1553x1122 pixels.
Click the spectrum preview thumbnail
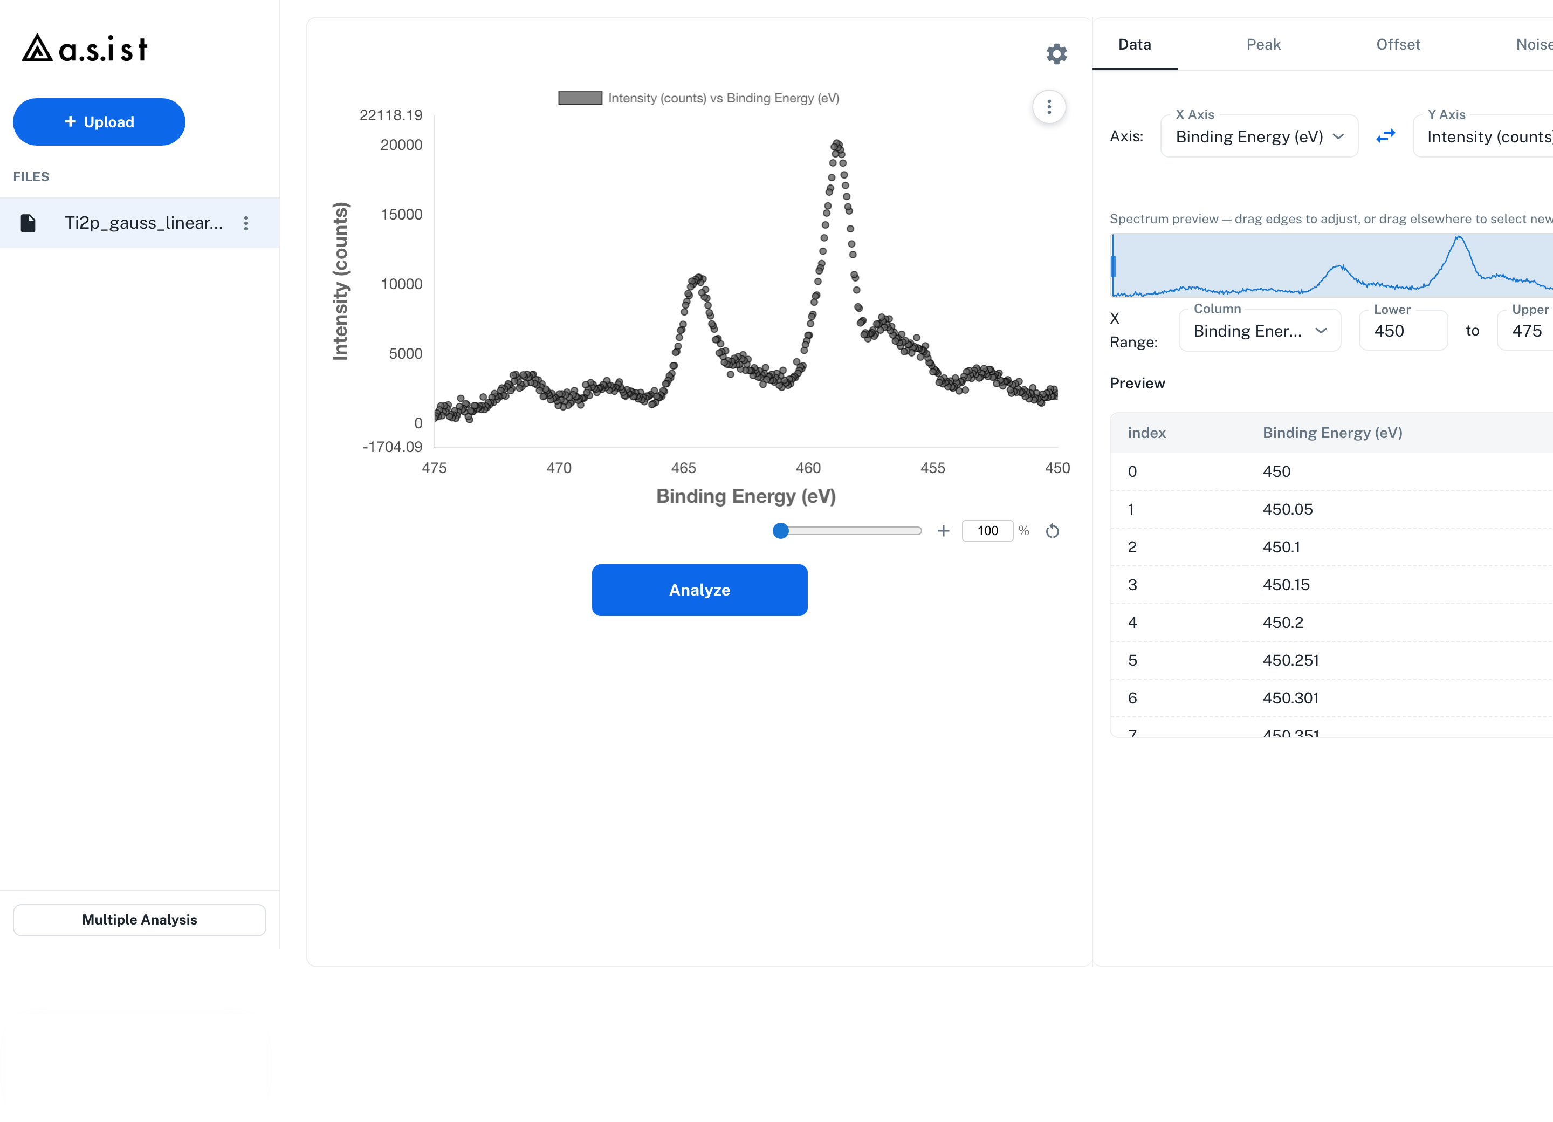click(x=1332, y=266)
